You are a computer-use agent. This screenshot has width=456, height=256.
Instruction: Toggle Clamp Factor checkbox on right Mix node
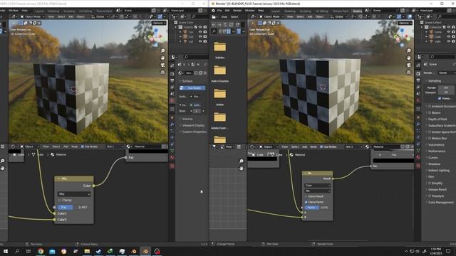[x=306, y=202]
